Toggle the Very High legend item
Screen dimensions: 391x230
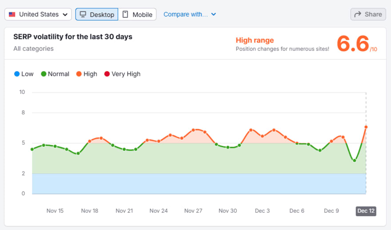122,74
